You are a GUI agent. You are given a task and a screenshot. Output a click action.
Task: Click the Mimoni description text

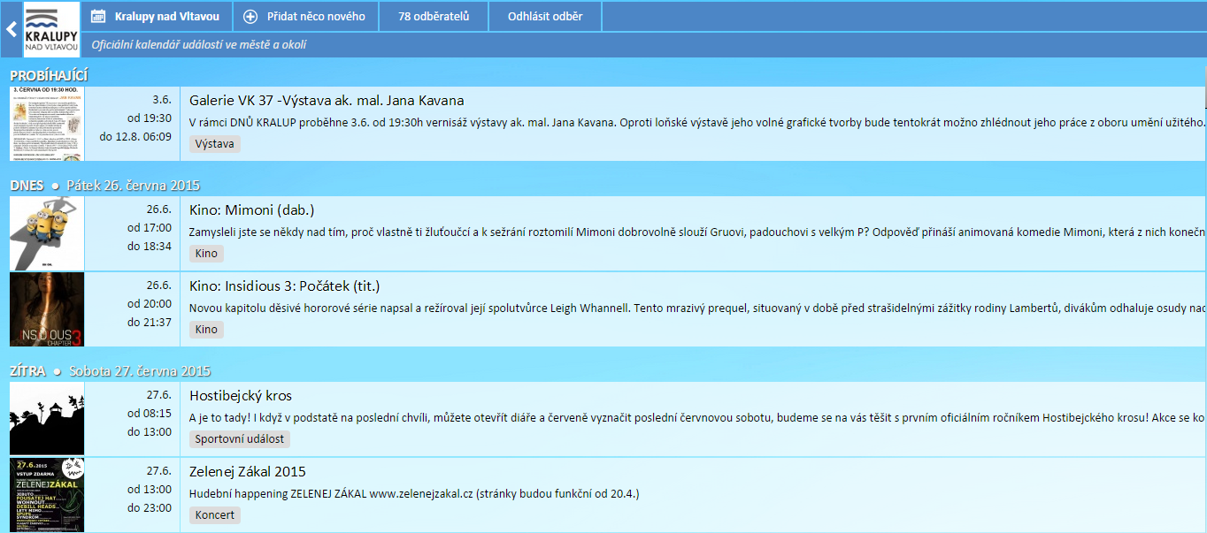tap(697, 232)
